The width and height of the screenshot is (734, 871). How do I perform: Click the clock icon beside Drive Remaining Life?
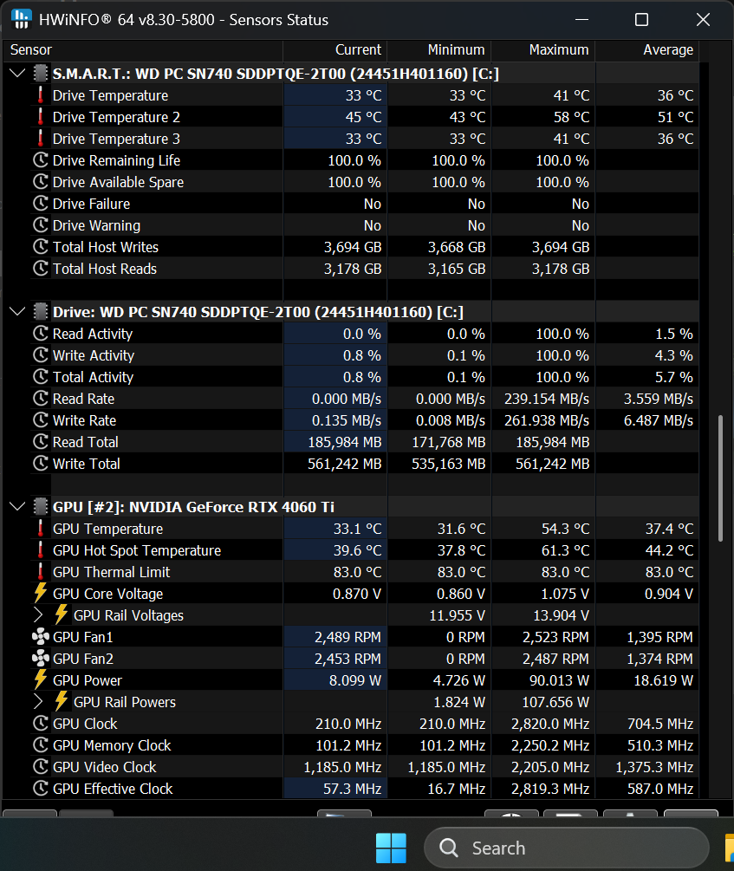(x=40, y=160)
